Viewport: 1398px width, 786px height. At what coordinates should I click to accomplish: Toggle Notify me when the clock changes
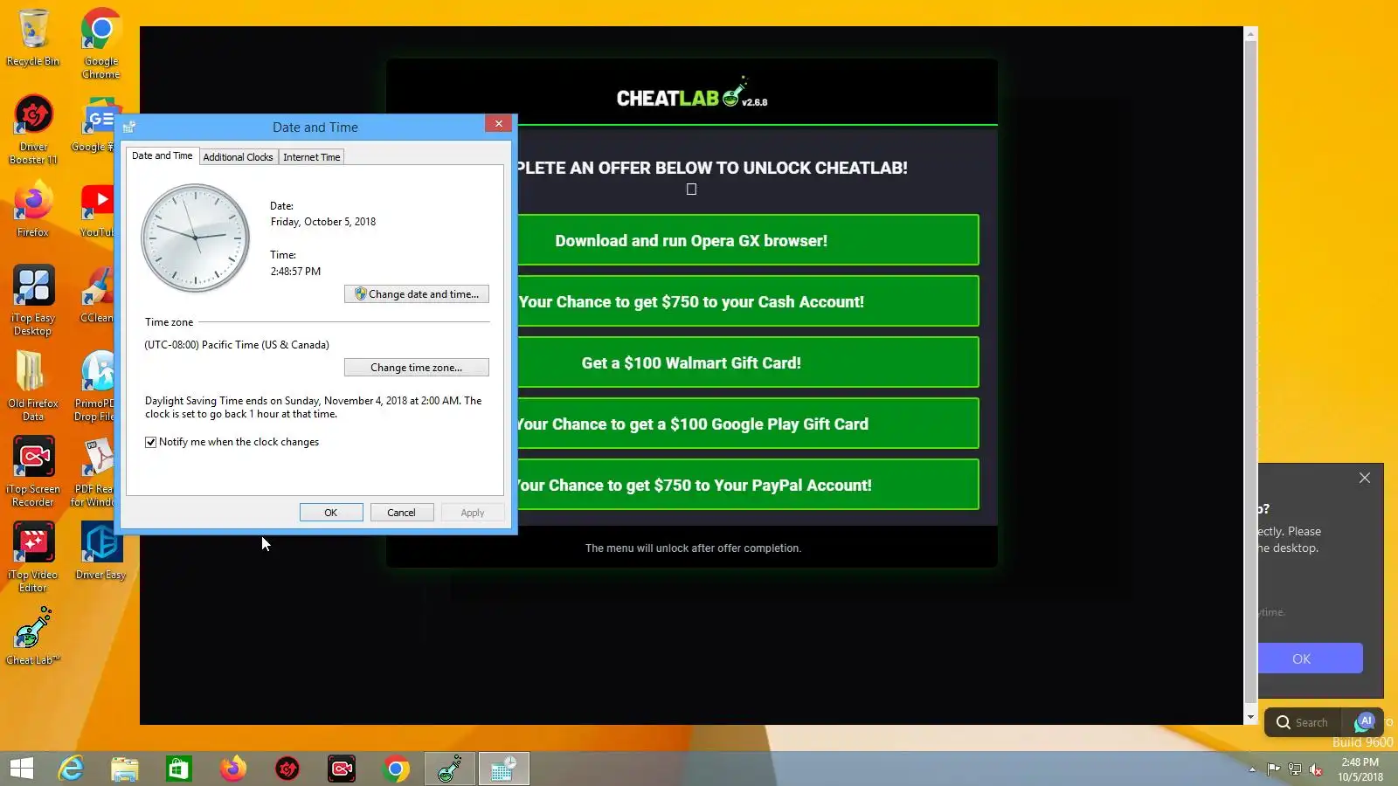pyautogui.click(x=151, y=442)
